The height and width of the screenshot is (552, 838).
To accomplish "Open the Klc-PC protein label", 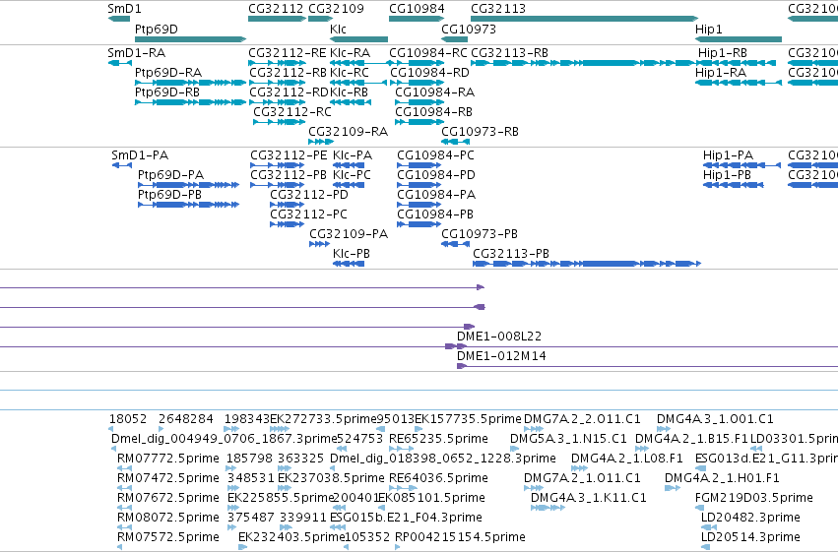I will pos(352,175).
